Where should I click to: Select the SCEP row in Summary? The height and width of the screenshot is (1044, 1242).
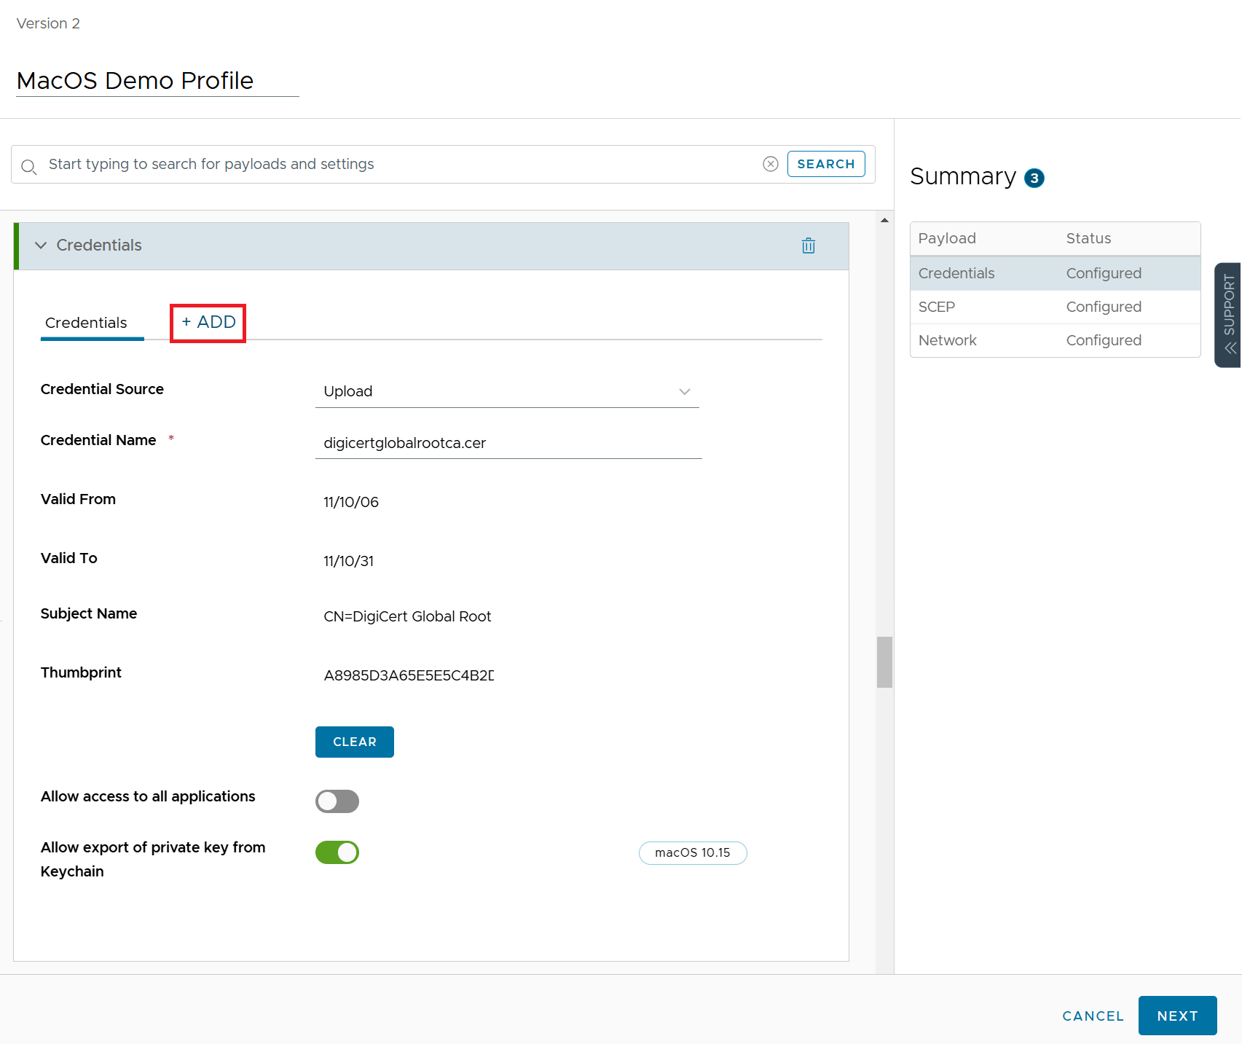pos(1055,307)
